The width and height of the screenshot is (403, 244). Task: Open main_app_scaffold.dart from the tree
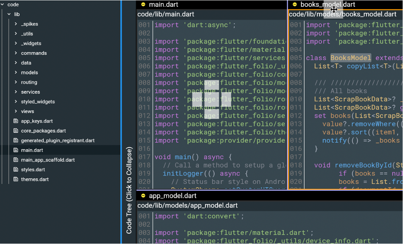[x=48, y=160]
